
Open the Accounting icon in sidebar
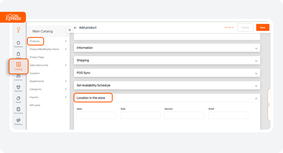18,109
